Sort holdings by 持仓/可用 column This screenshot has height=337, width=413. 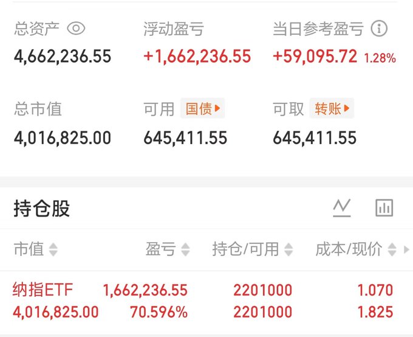(x=253, y=249)
